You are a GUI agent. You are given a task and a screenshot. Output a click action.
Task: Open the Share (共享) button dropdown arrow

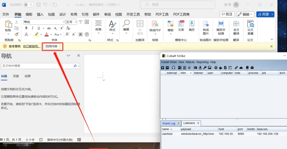pyautogui.click(x=272, y=14)
